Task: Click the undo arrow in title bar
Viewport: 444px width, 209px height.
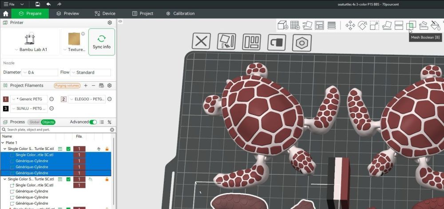Action: coord(48,4)
